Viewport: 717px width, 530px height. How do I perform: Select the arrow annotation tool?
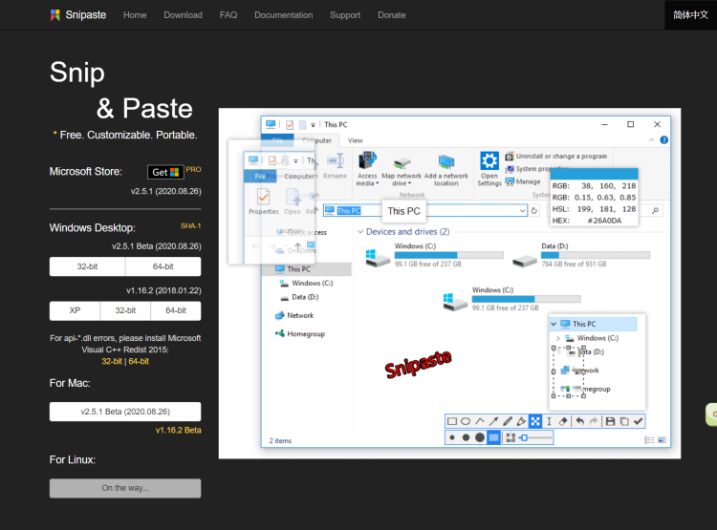tap(493, 421)
